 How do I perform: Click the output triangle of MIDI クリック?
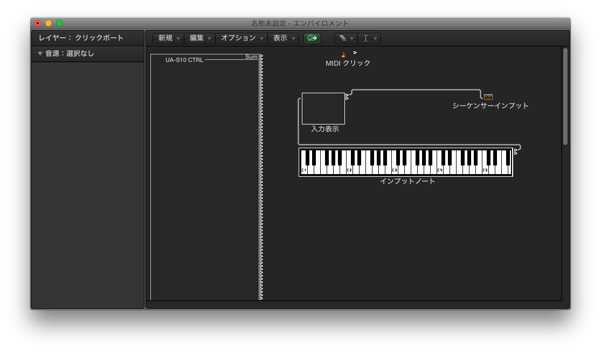point(355,52)
